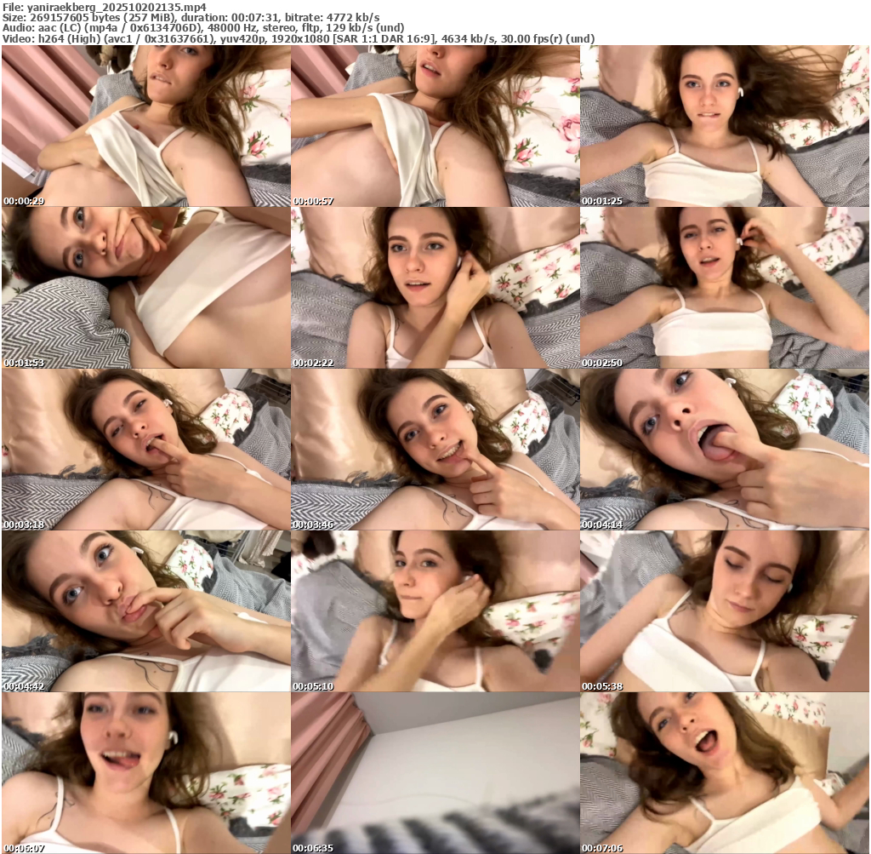Open the frame at 00:01:53

tap(145, 288)
